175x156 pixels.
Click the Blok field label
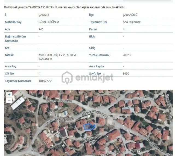[92, 36]
